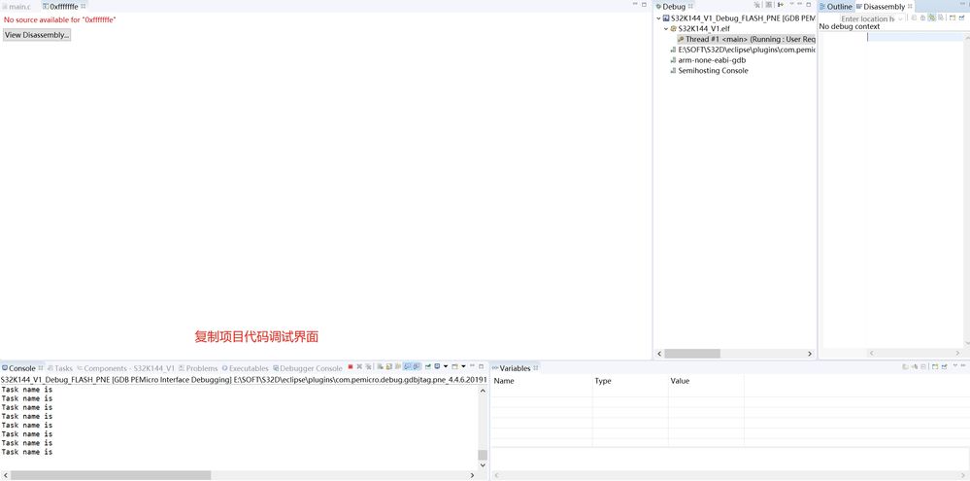This screenshot has width=970, height=481.
Task: Open the Display Selected Console dropdown arrow
Action: (x=446, y=366)
